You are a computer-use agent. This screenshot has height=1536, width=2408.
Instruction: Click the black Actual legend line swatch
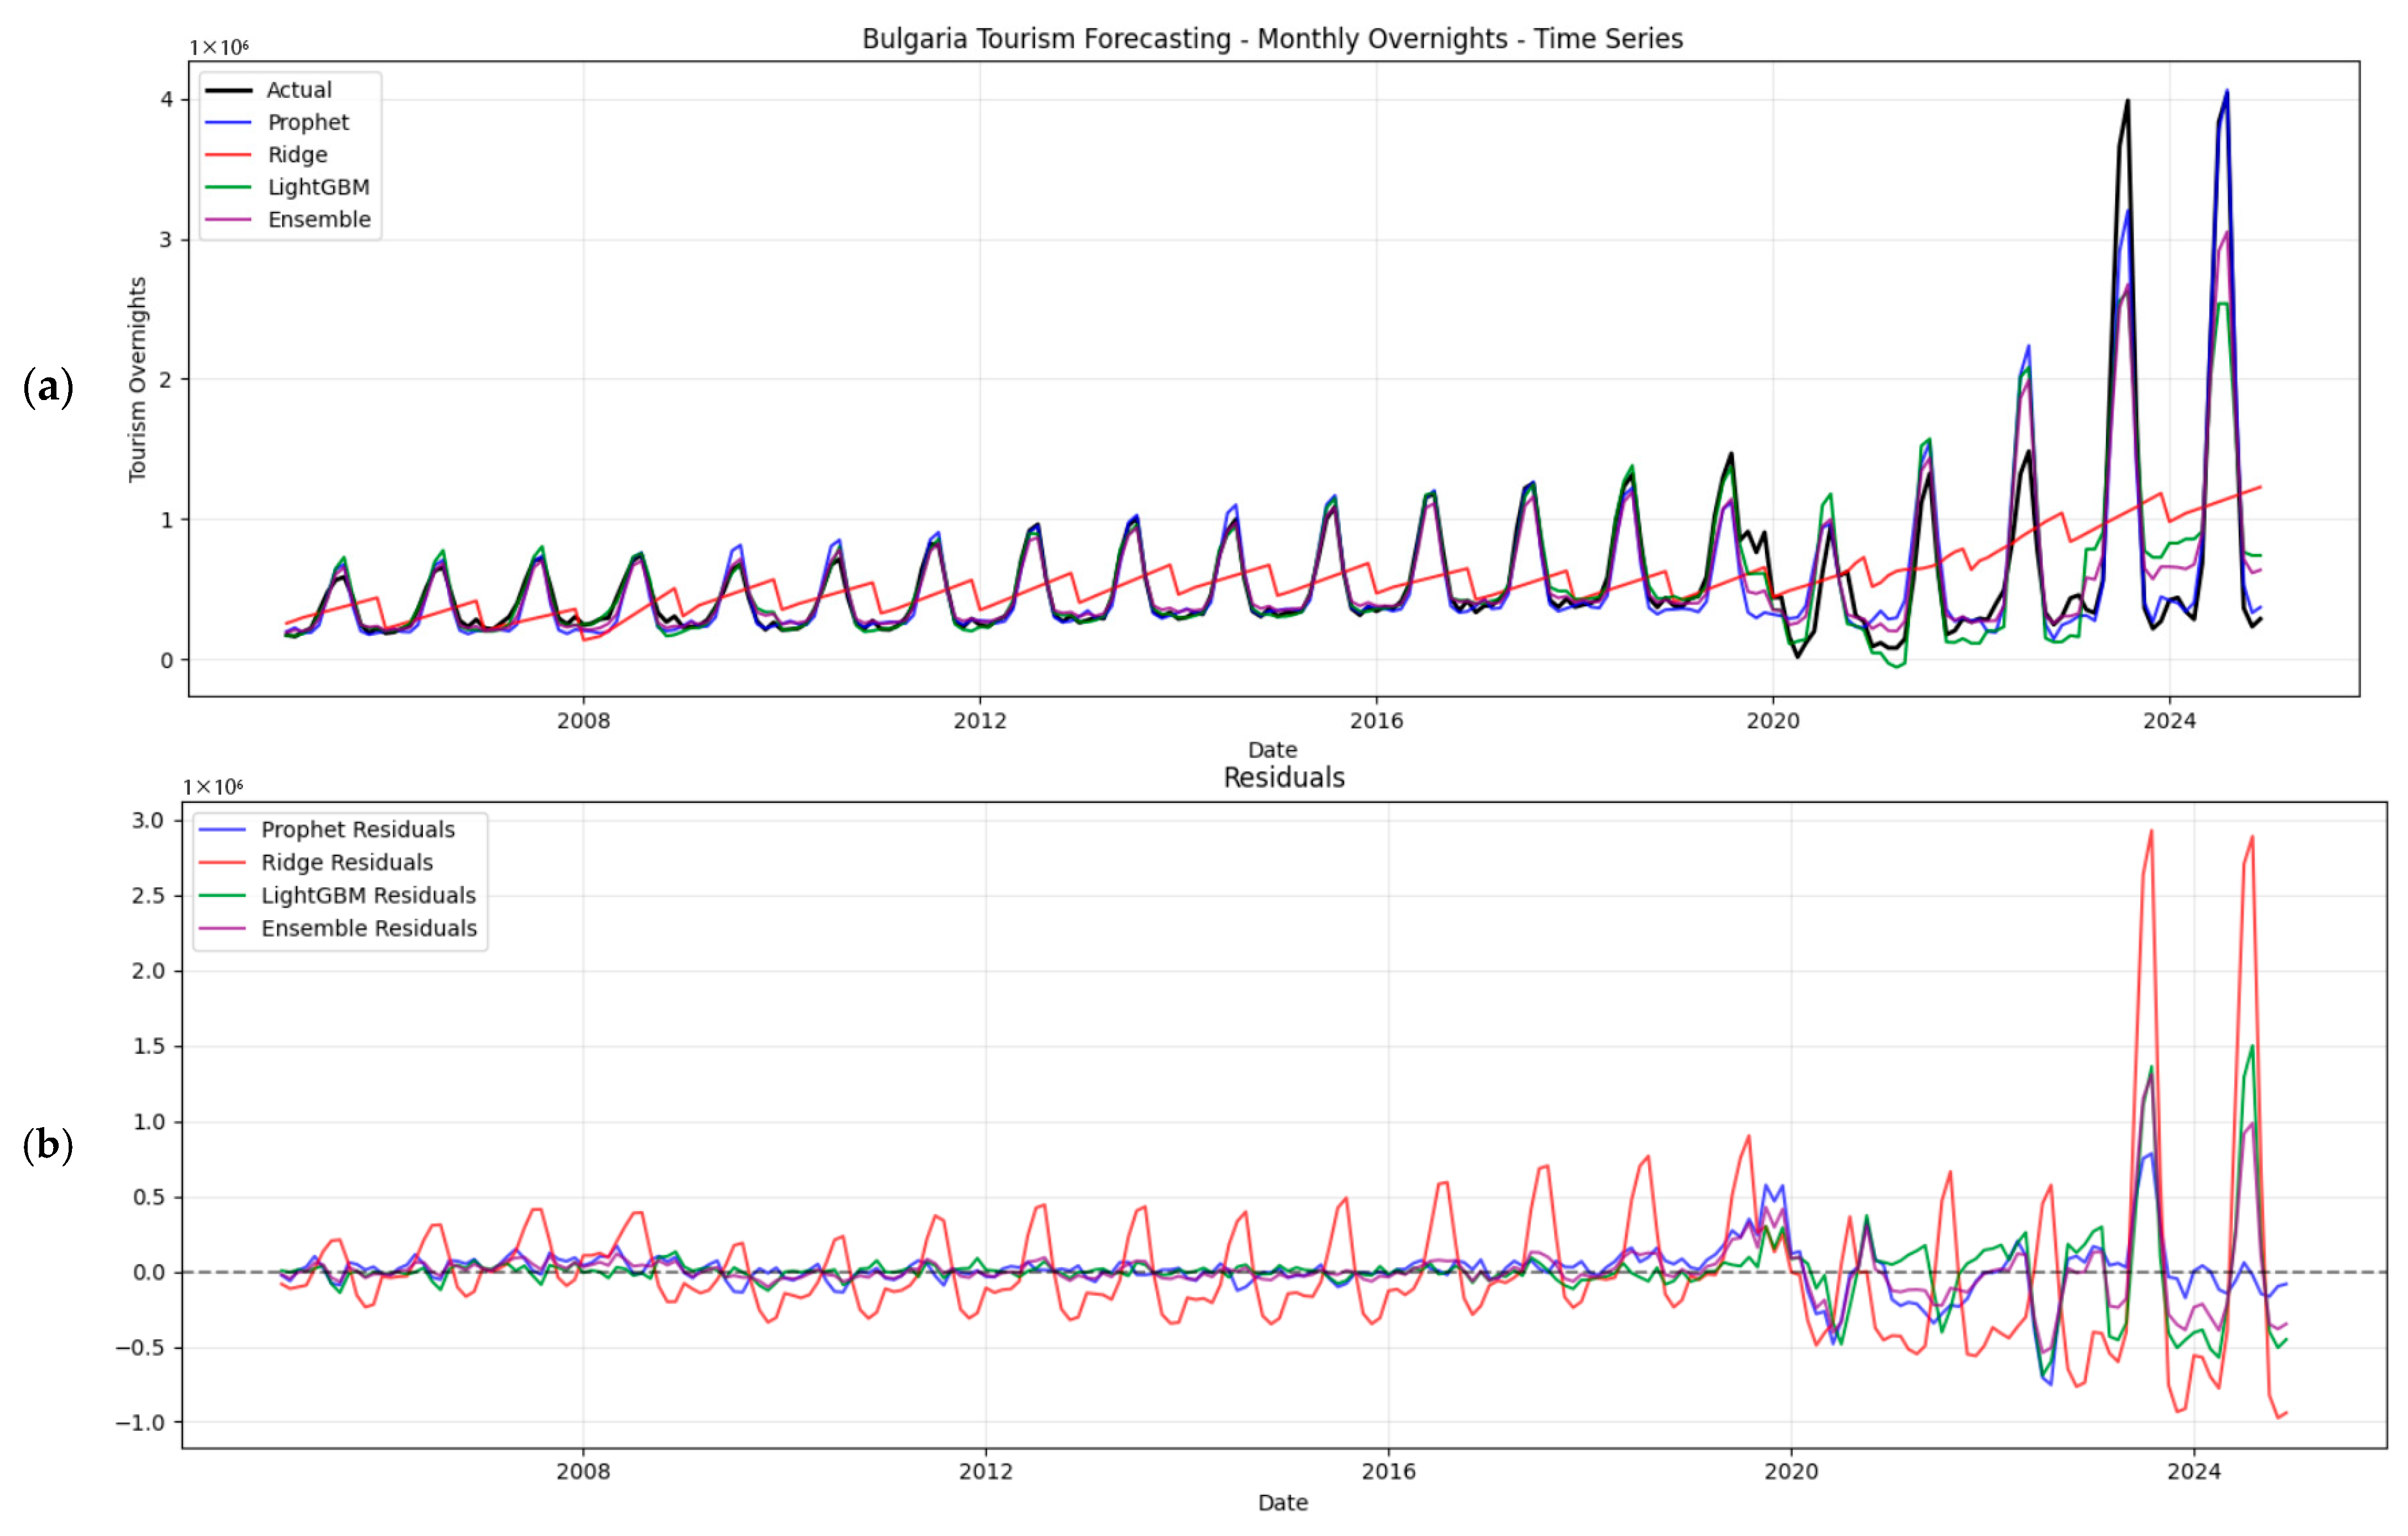tap(228, 90)
